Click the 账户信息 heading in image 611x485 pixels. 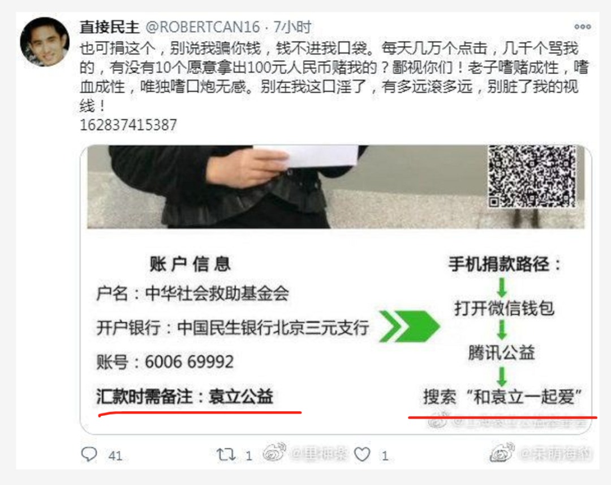coord(190,264)
